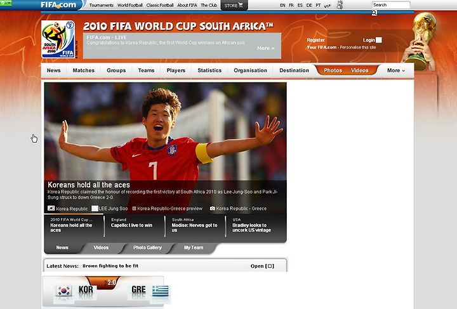This screenshot has height=309, width=457.
Task: Select the Capello: I live to win story
Action: pyautogui.click(x=131, y=225)
